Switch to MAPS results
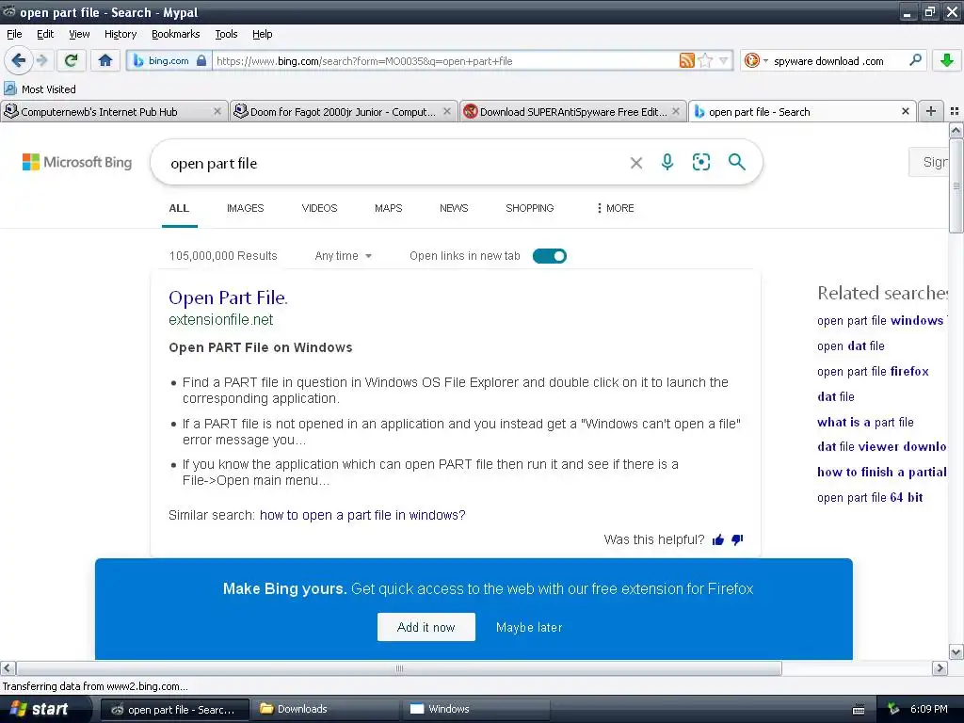Viewport: 964px width, 723px height. tap(388, 208)
